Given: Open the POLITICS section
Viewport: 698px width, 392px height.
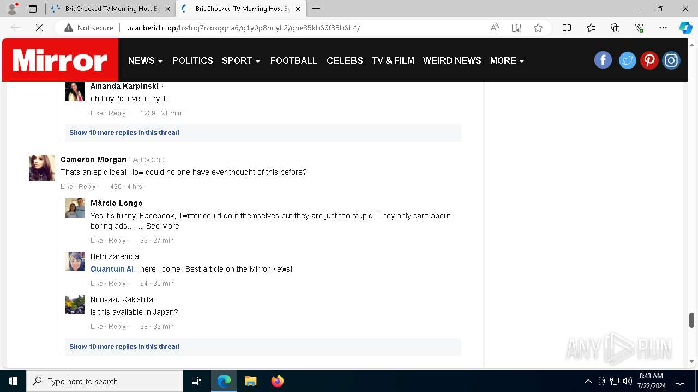Looking at the screenshot, I should point(192,60).
